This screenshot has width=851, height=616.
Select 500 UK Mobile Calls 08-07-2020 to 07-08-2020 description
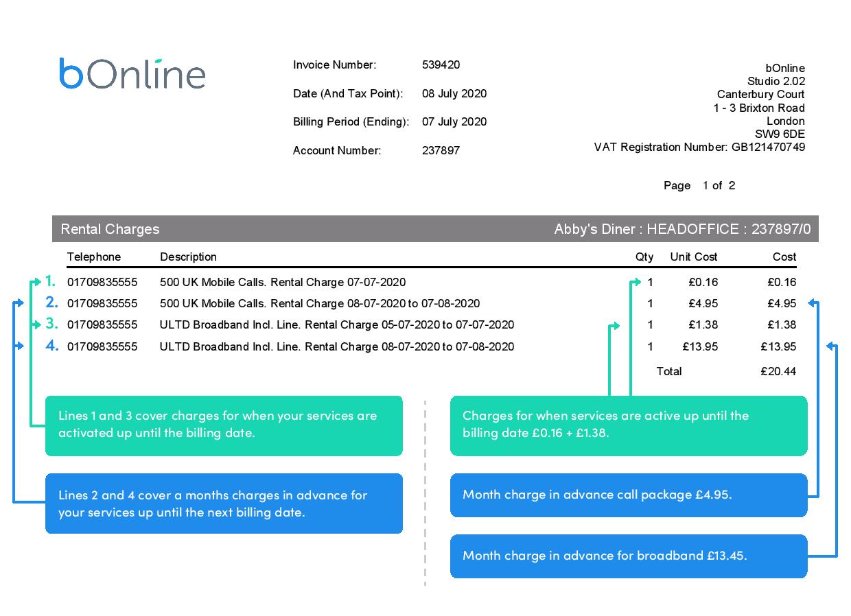320,303
